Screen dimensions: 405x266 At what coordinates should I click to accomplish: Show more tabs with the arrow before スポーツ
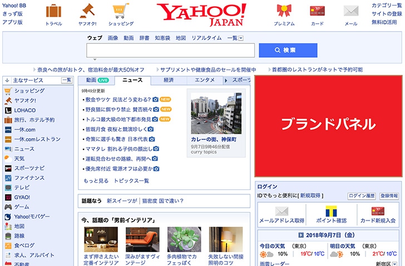click(226, 81)
